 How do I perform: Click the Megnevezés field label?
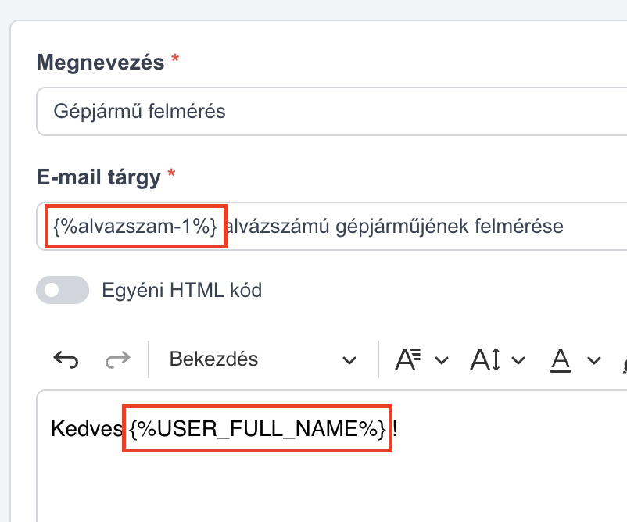pos(100,63)
